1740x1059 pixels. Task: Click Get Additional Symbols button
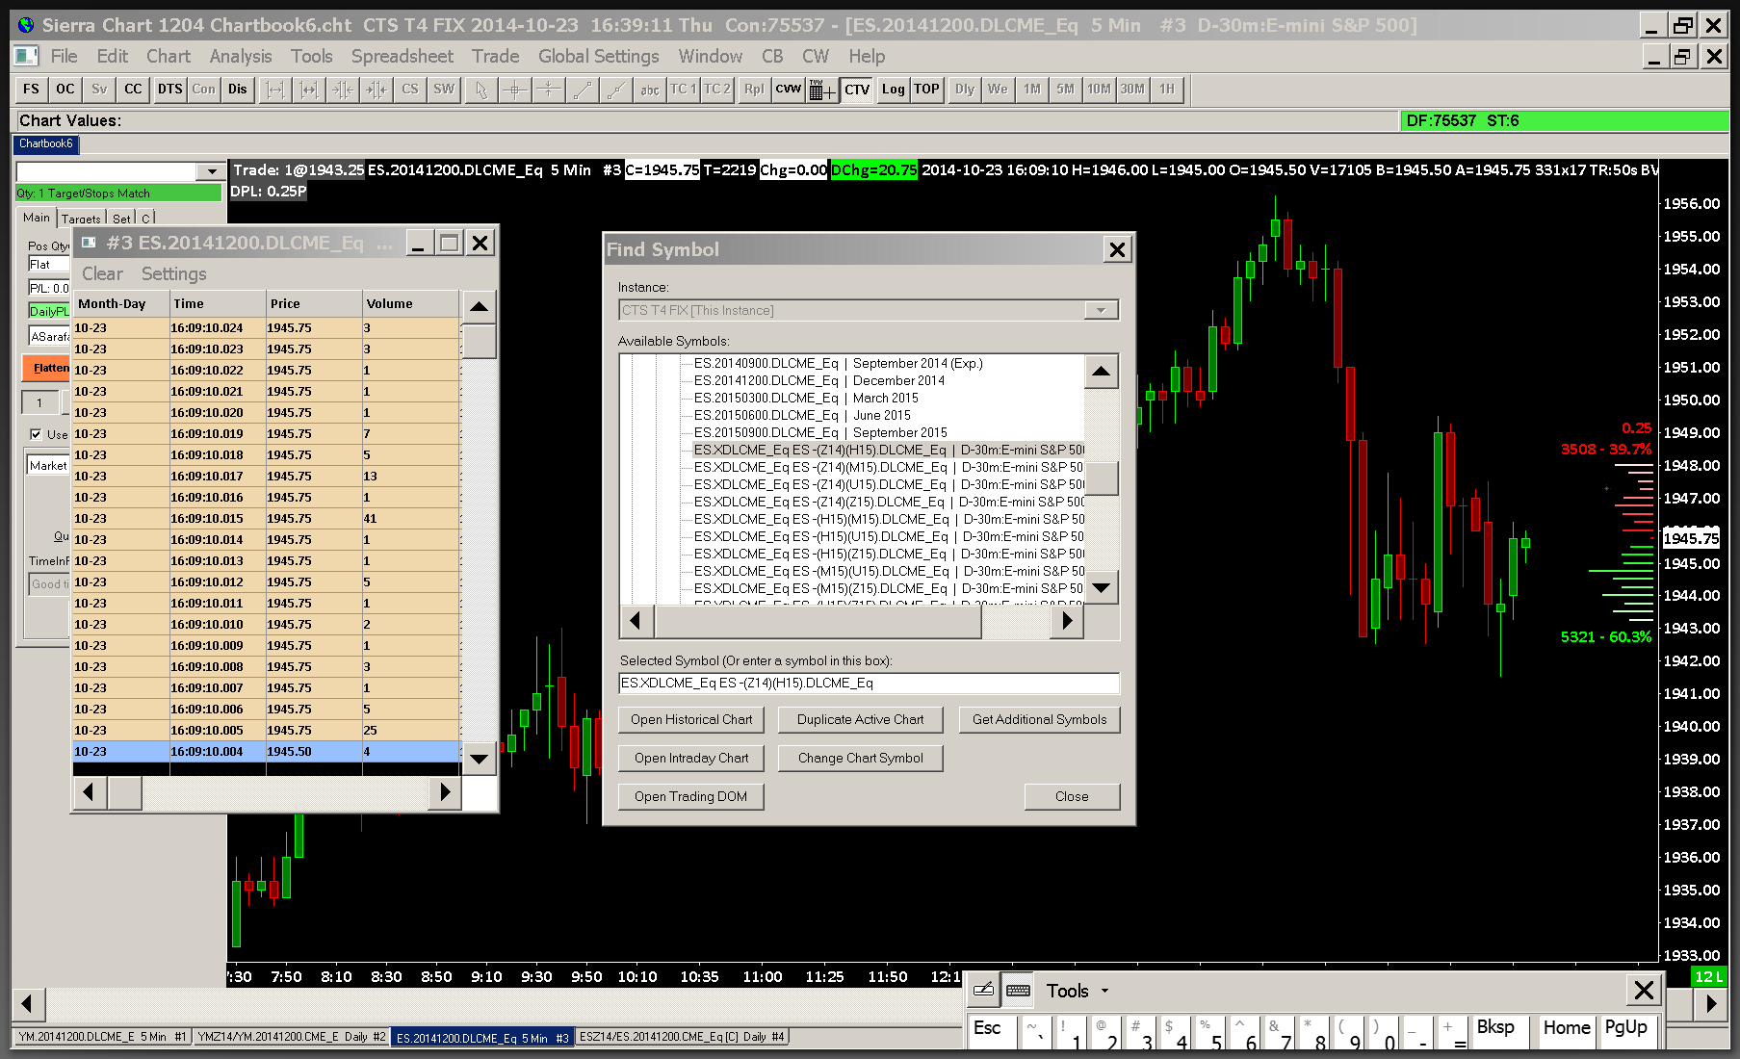pyautogui.click(x=1040, y=719)
